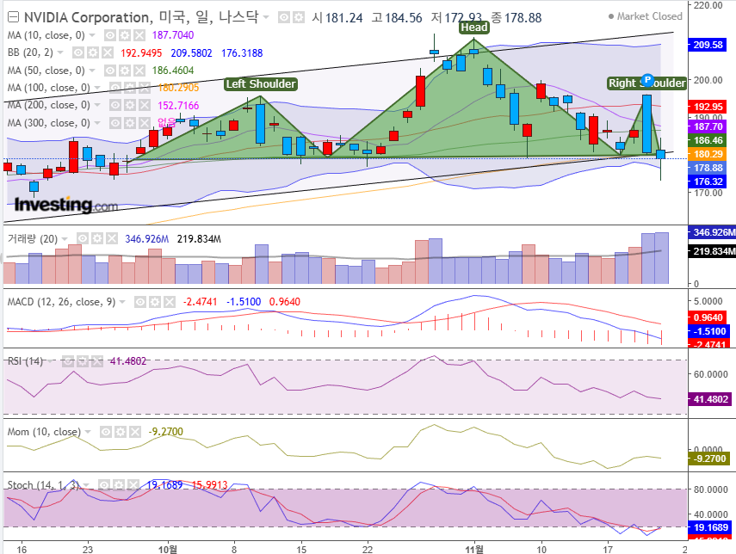This screenshot has height=554, width=736.
Task: Remove the MA (300, close, 0) indicator
Action: pyautogui.click(x=144, y=123)
